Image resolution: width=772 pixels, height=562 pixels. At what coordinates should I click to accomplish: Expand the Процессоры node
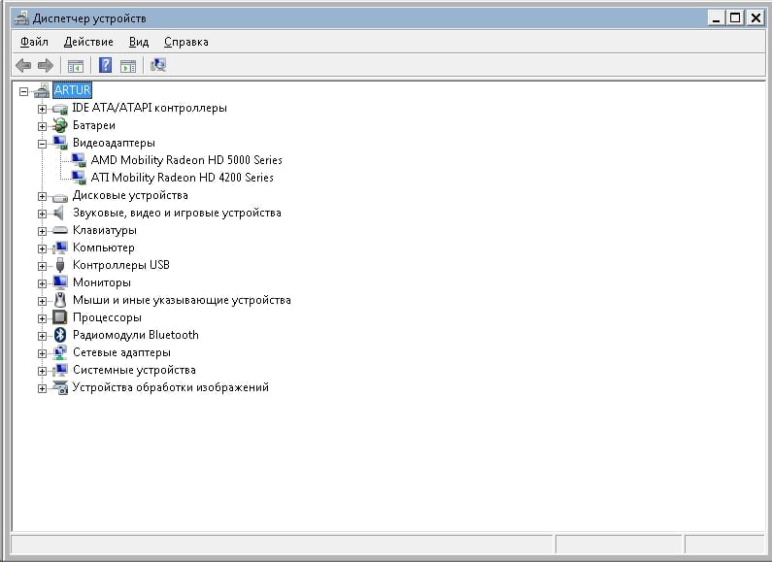click(43, 318)
